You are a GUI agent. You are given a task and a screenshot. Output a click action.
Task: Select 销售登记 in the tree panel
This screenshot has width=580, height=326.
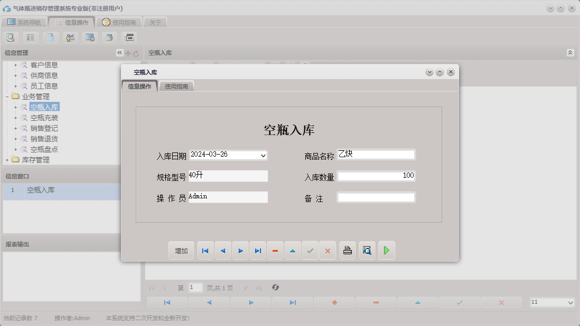coord(44,128)
